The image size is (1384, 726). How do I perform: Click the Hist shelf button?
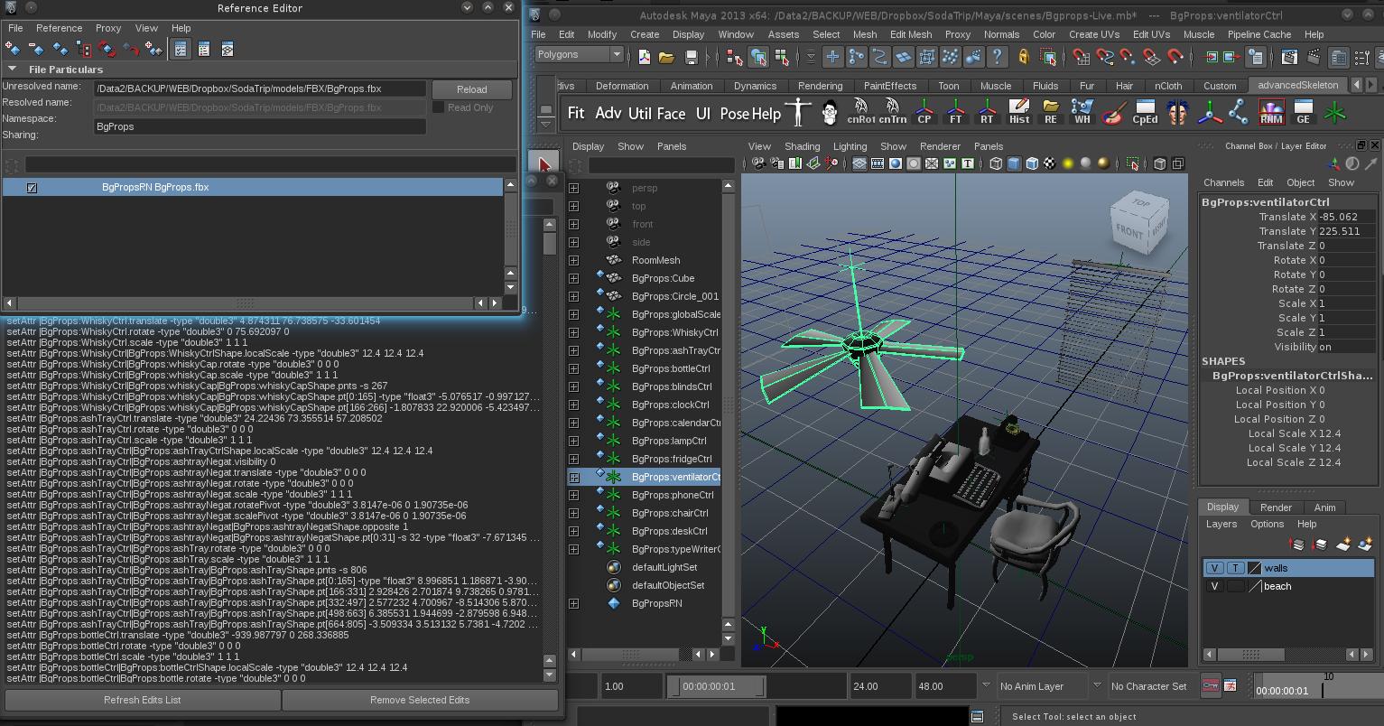tap(1018, 113)
